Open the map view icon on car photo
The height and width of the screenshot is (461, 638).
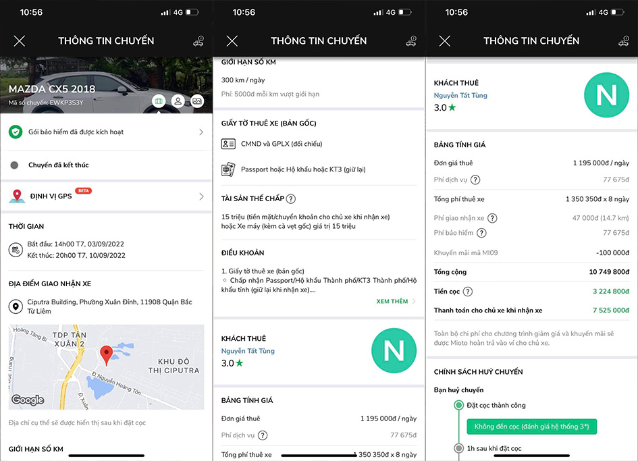coord(159,101)
